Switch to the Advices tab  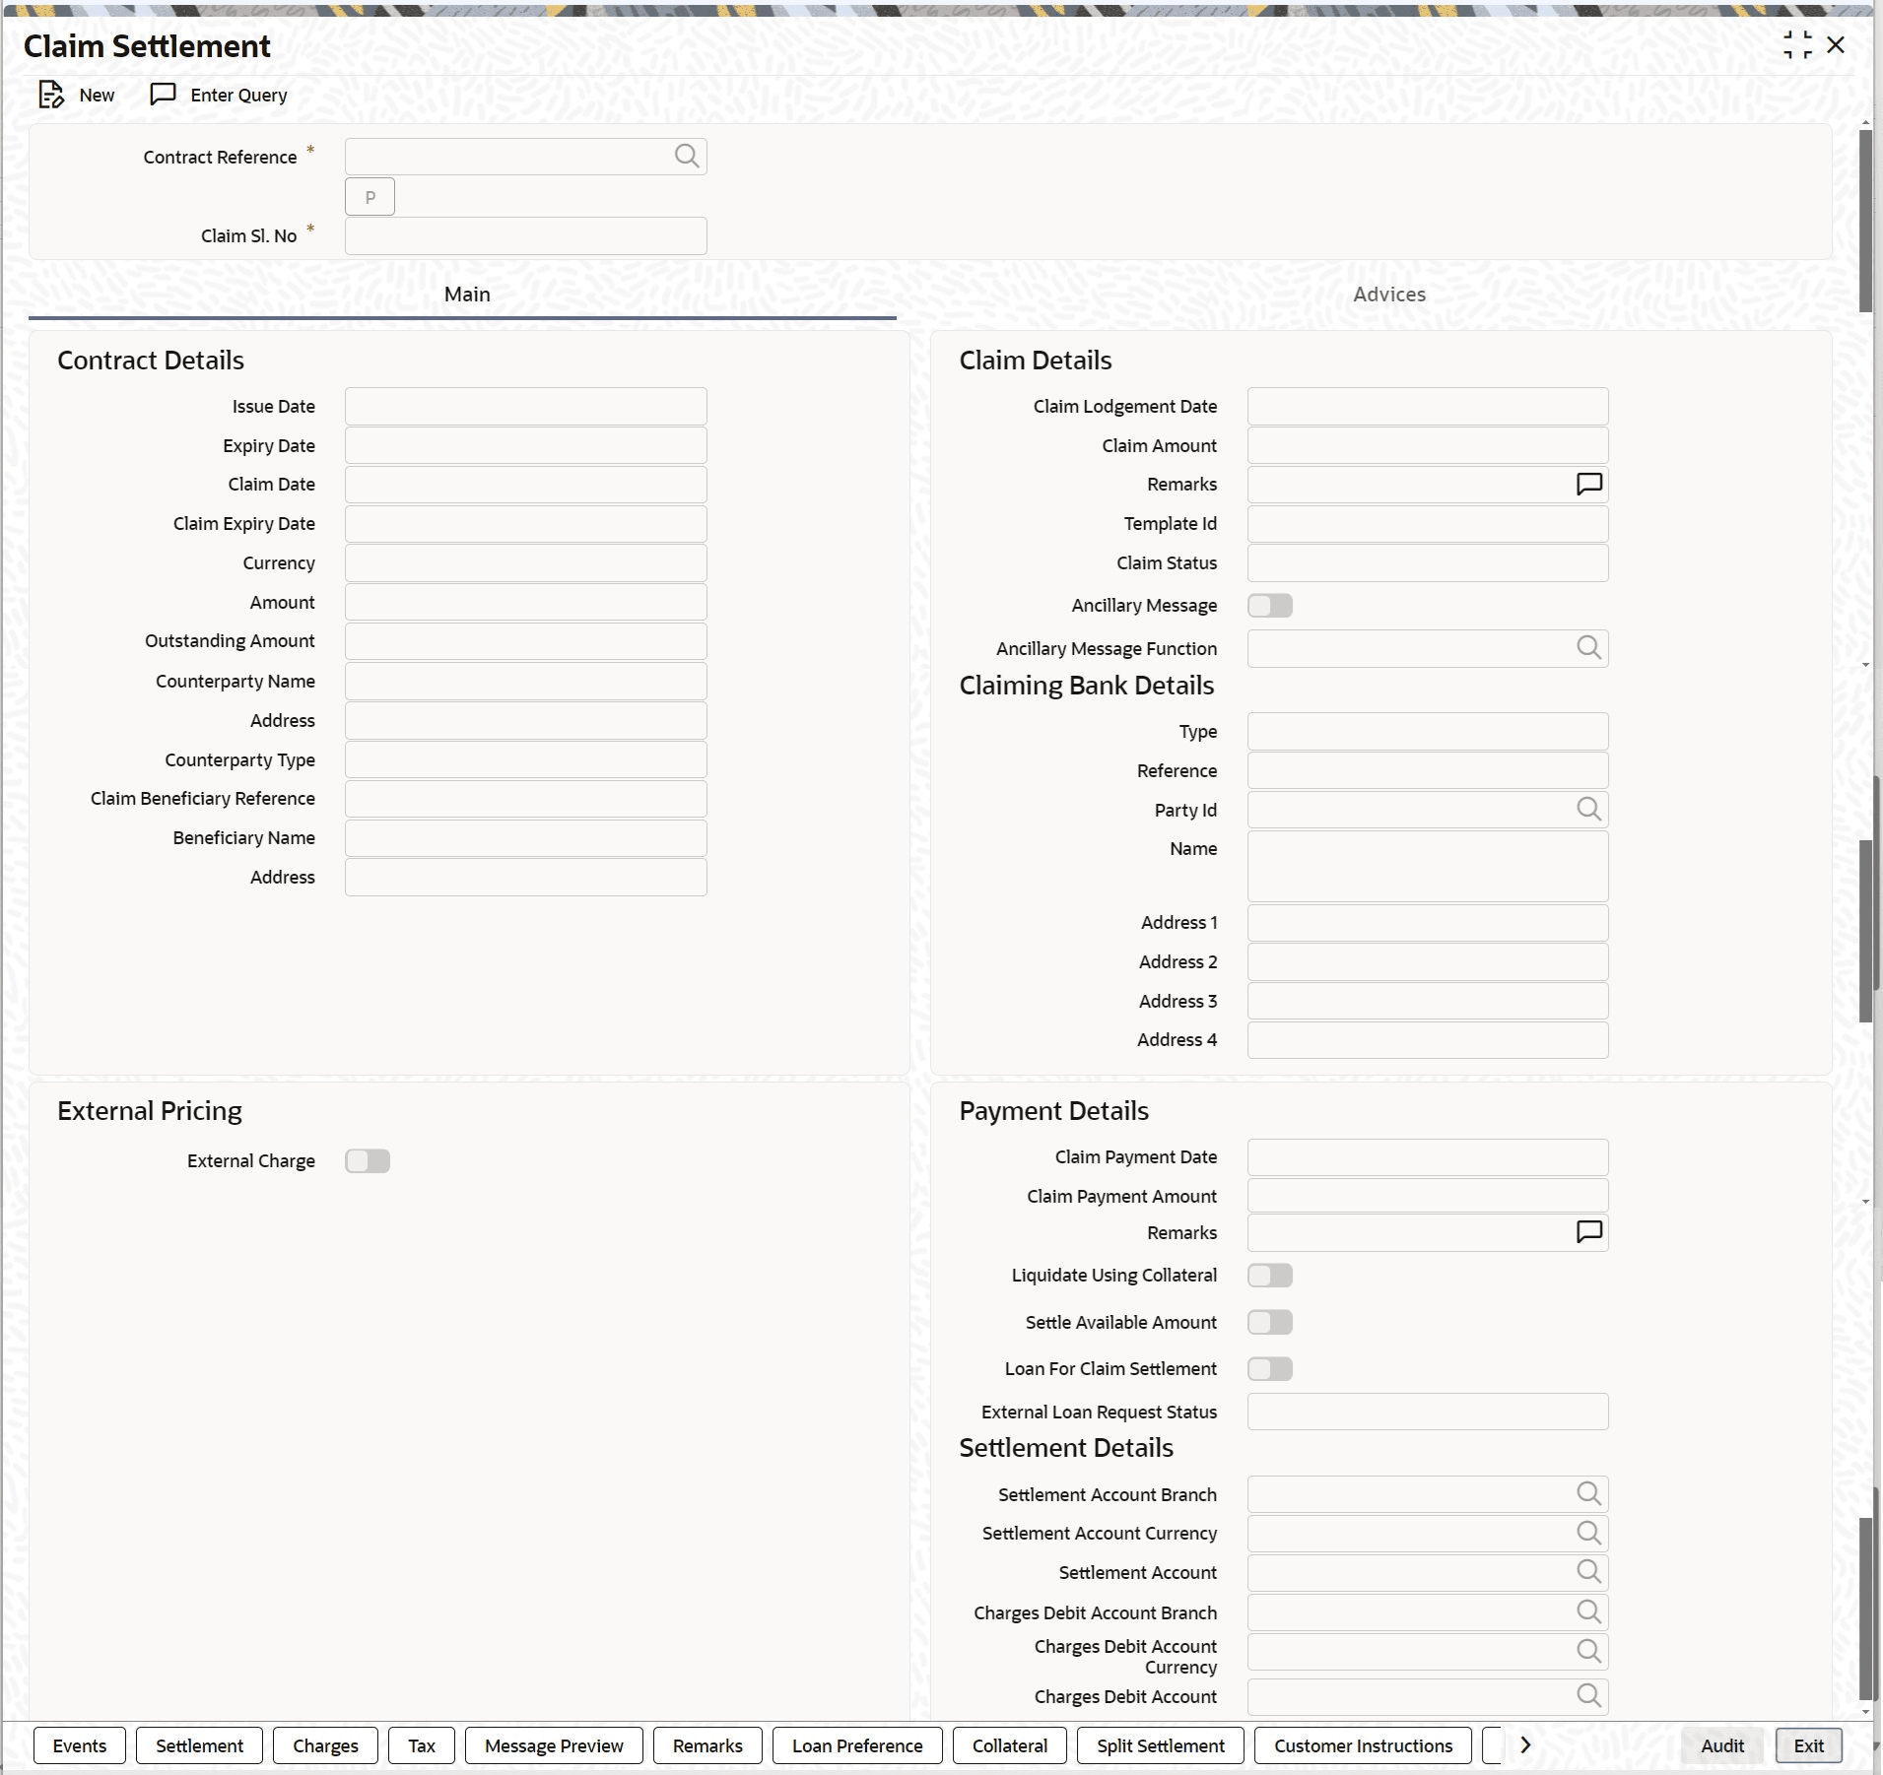click(1388, 295)
